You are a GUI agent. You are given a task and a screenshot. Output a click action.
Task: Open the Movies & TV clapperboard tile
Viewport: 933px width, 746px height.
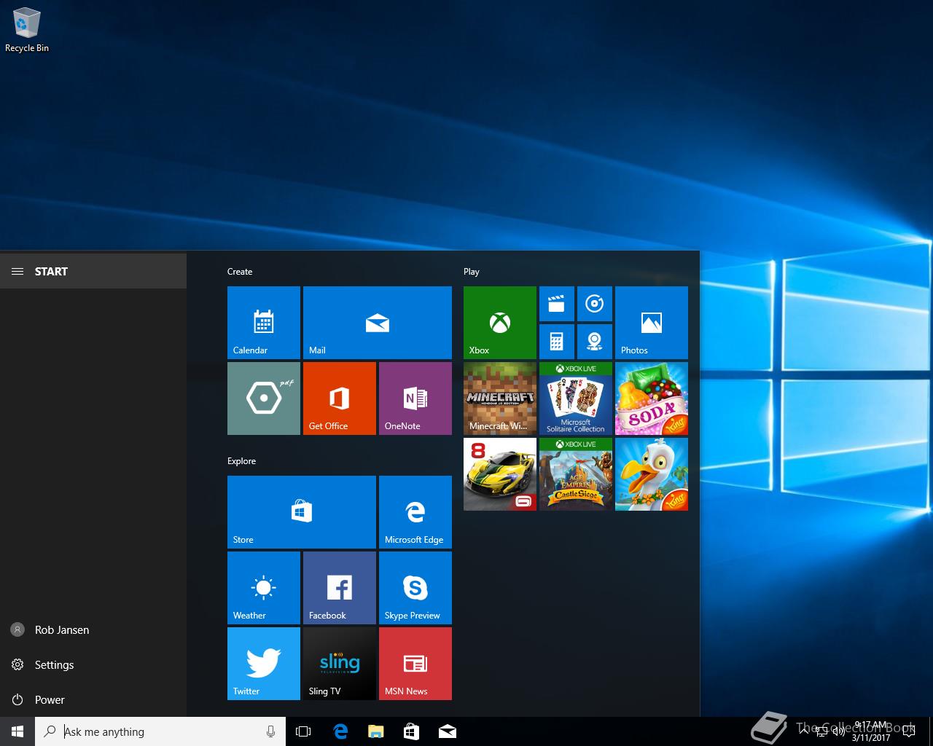tap(557, 304)
